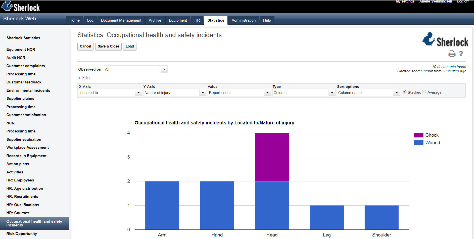The width and height of the screenshot is (474, 239).
Task: Click the Hand bar in chart
Action: pyautogui.click(x=217, y=205)
